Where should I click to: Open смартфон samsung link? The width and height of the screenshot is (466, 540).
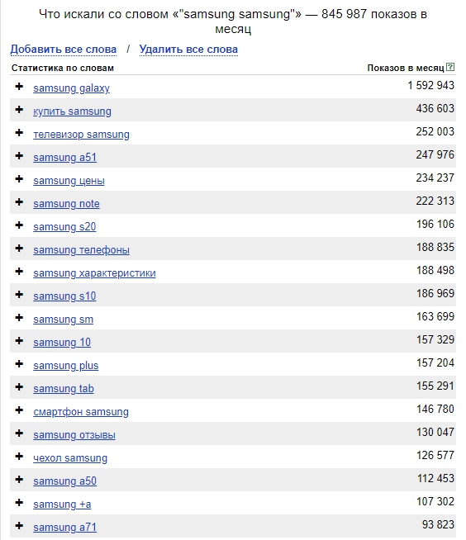pyautogui.click(x=81, y=411)
